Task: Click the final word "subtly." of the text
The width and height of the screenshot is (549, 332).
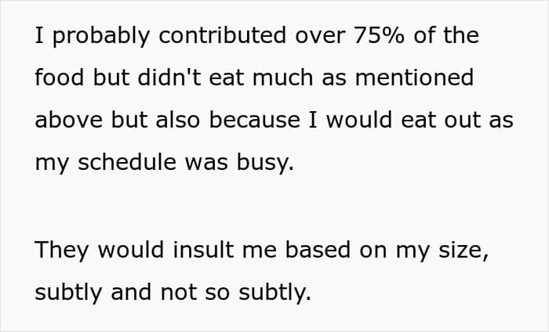Action: pyautogui.click(x=274, y=293)
